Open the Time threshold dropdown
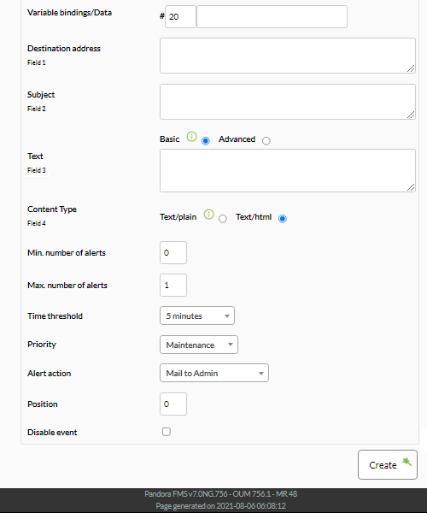Screen dimensions: 427x513 [197, 315]
